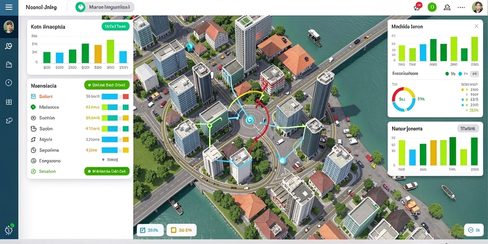Select the Sophin list item
Viewport: 488px width, 244px height.
[80, 118]
